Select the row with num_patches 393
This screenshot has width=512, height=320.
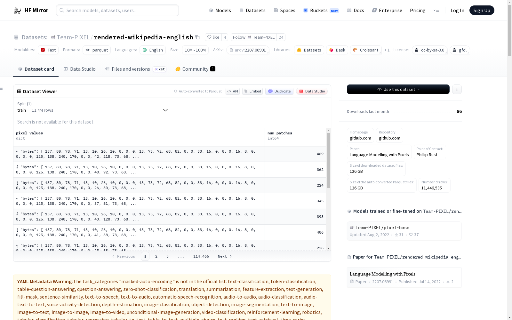point(170,217)
